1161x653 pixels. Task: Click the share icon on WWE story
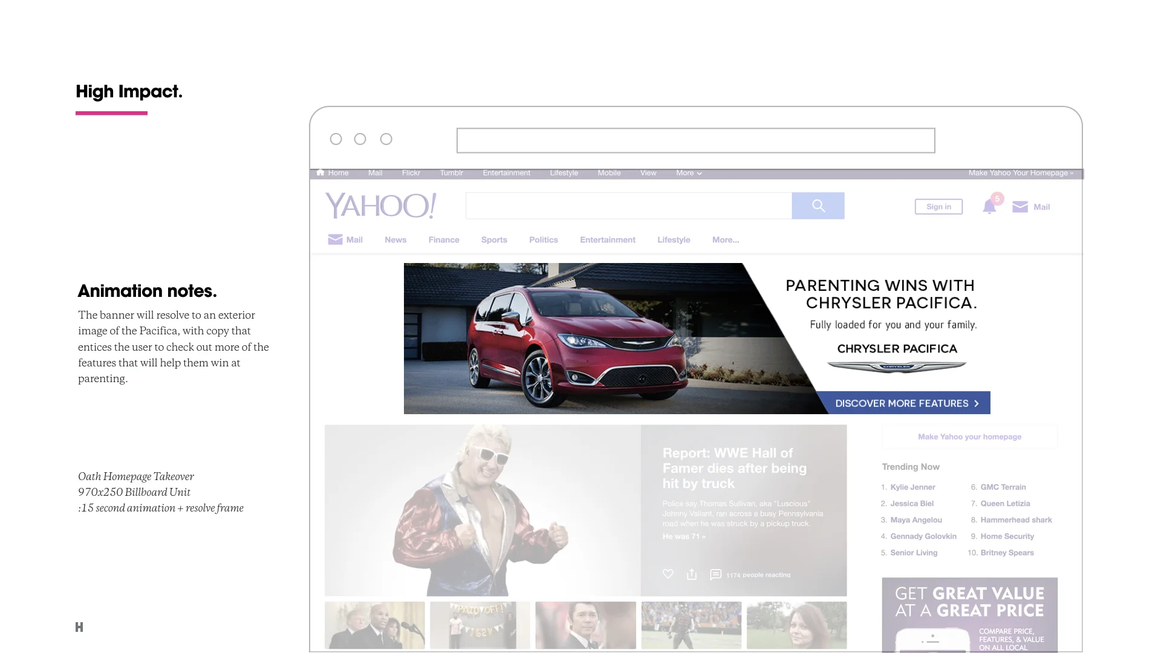coord(692,574)
